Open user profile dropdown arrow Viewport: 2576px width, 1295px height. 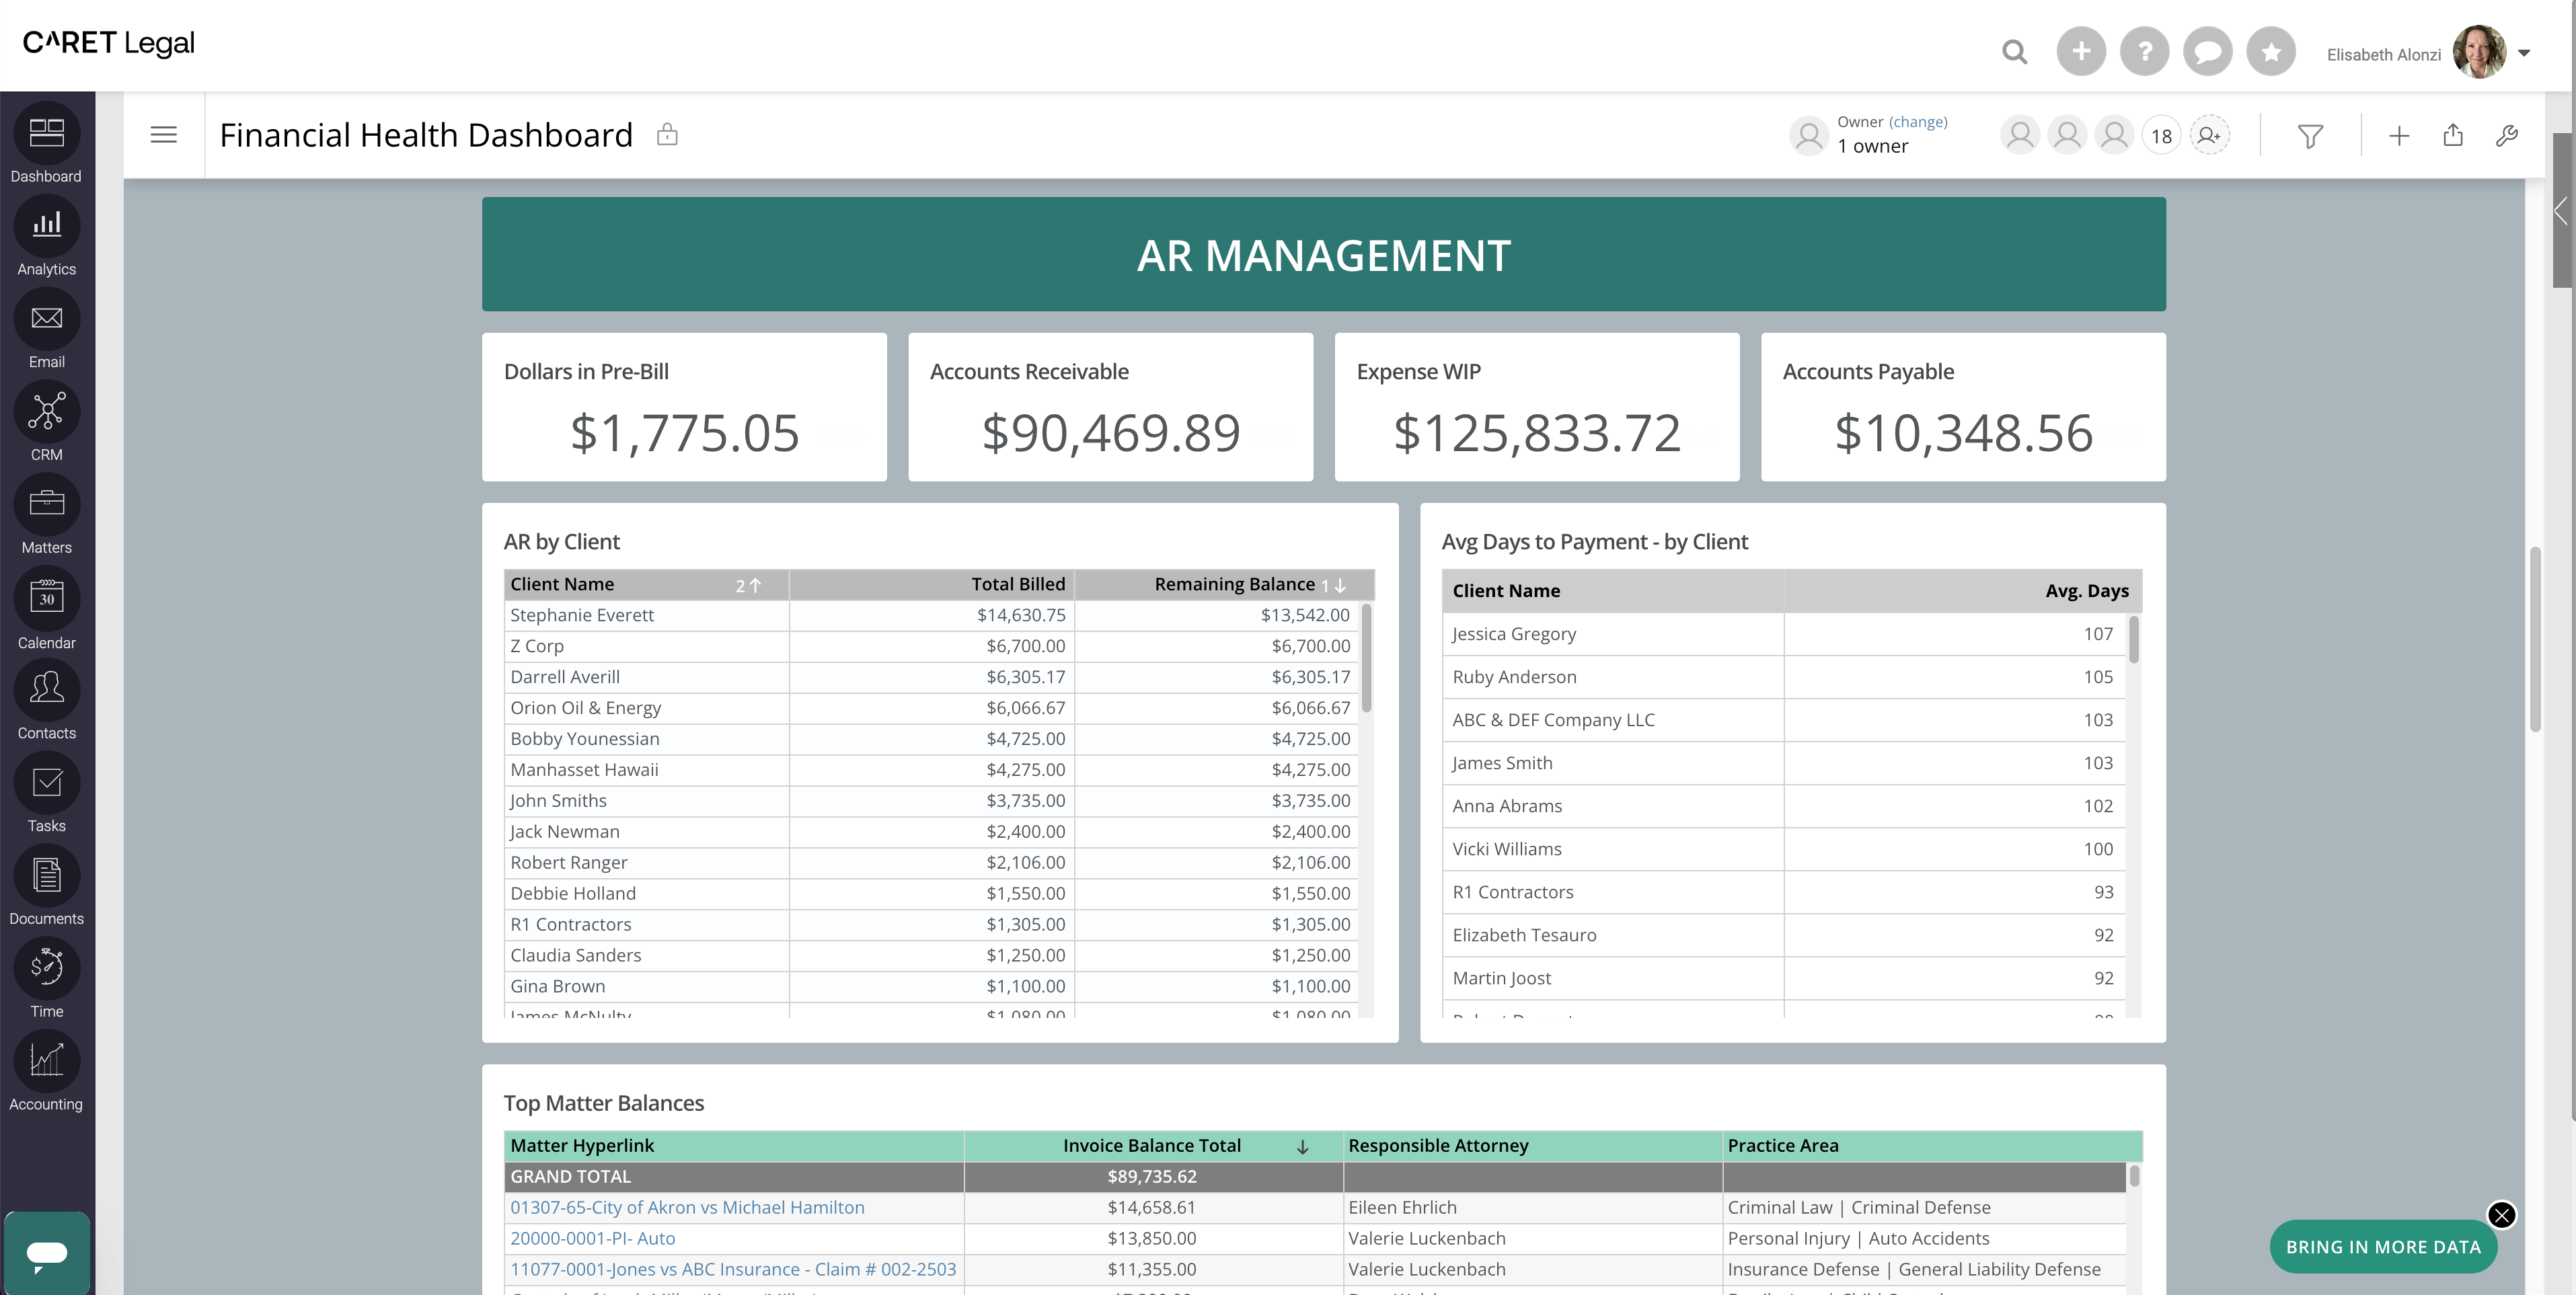2523,54
